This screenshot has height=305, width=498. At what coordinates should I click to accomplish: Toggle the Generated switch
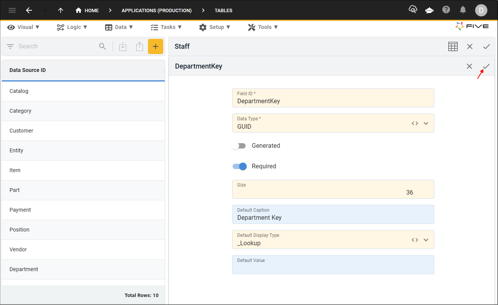tap(239, 146)
